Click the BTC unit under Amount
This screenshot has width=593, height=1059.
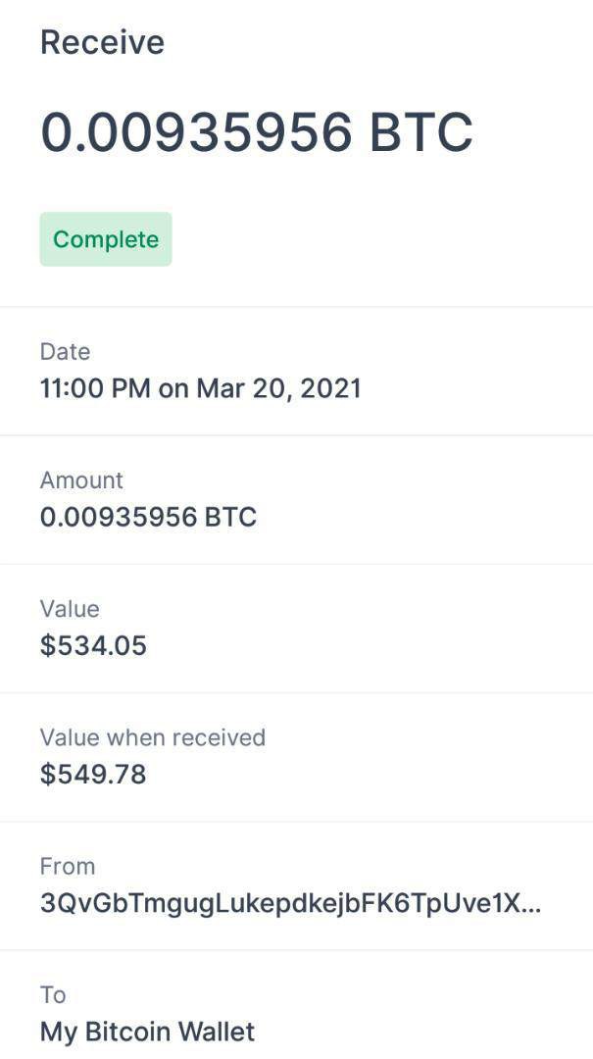(x=230, y=517)
